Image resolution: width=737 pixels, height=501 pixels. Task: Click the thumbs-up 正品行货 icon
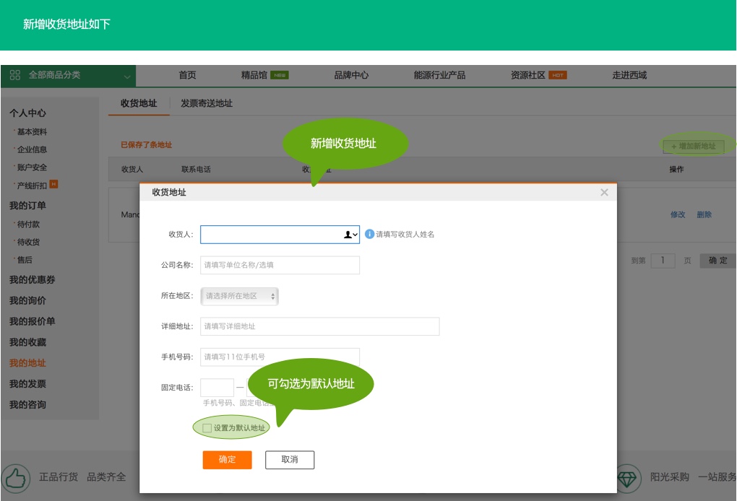(x=14, y=477)
